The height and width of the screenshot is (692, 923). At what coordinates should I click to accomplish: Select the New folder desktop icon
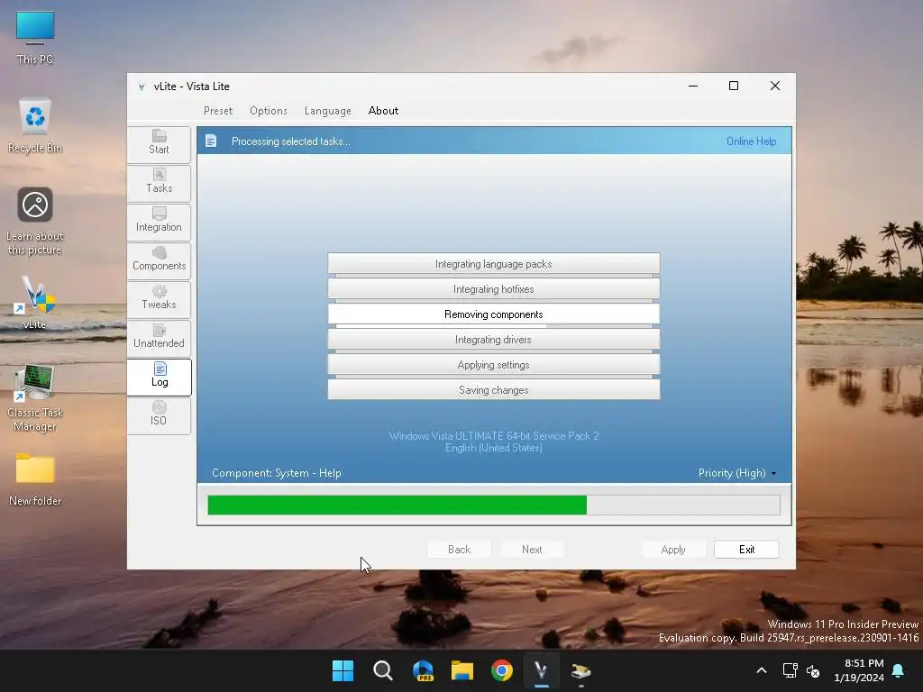[35, 479]
